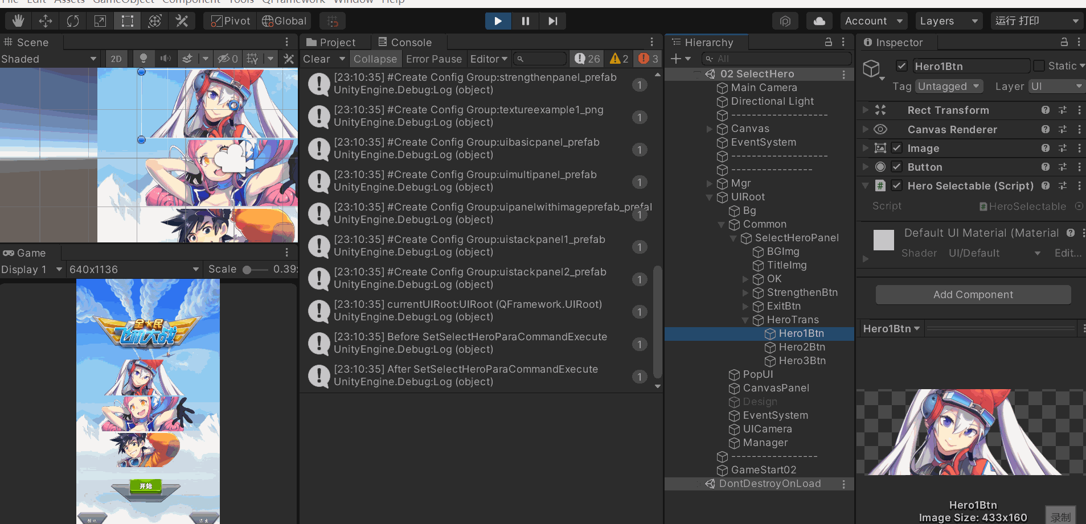
Task: Open the Account dropdown
Action: 874,21
